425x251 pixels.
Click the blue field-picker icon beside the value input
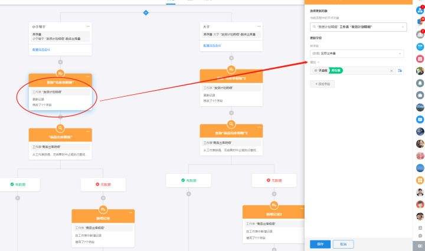point(400,71)
